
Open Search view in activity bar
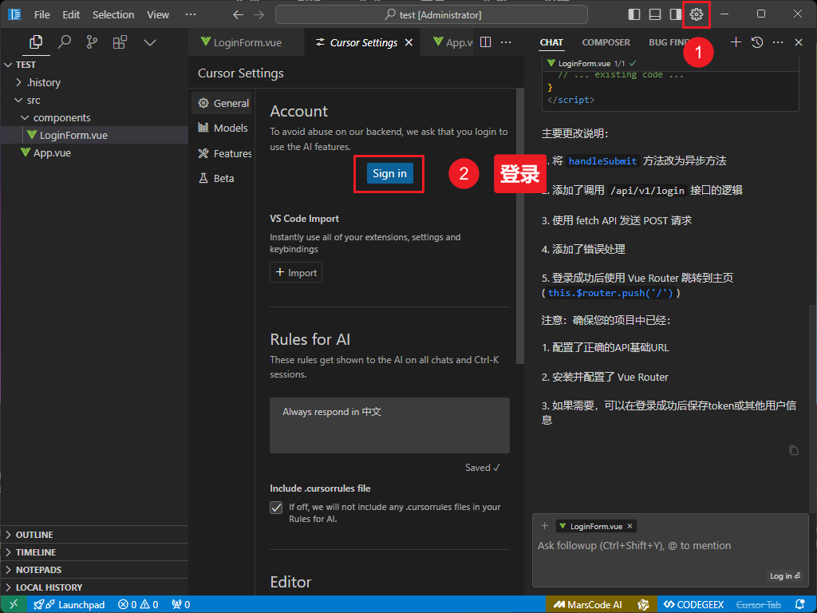[65, 42]
